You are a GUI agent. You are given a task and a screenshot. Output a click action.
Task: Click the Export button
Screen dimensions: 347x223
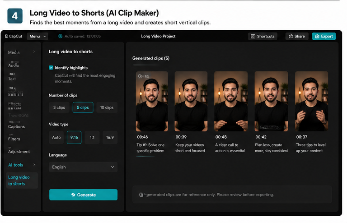(324, 36)
